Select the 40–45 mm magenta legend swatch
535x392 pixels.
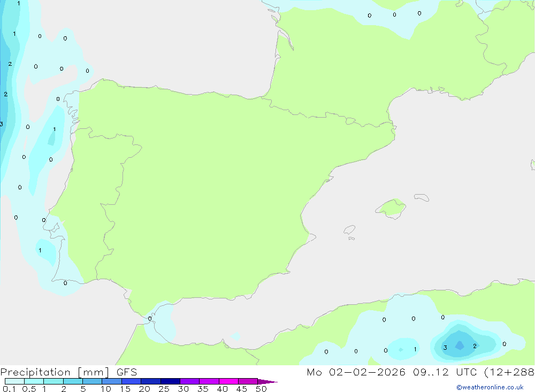point(228,381)
